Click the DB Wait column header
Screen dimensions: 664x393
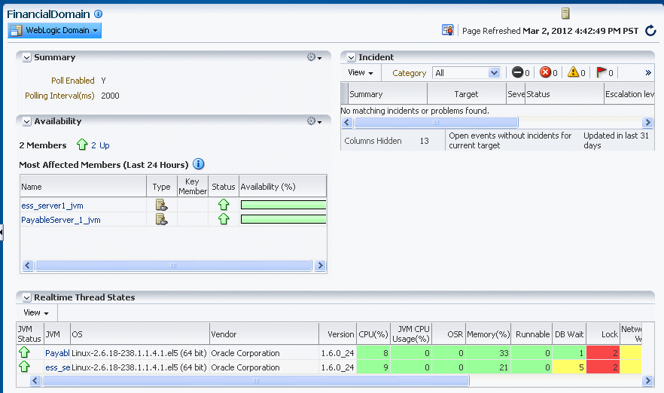[569, 334]
